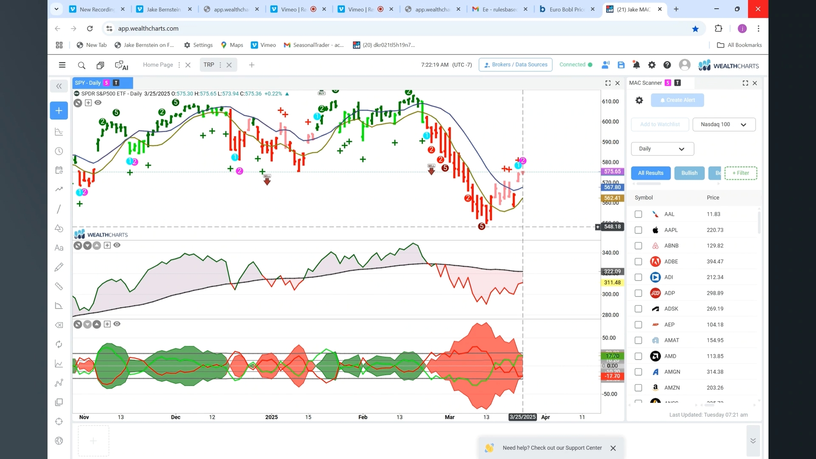
Task: Toggle visibility eye of the middle indicator pane
Action: (117, 245)
